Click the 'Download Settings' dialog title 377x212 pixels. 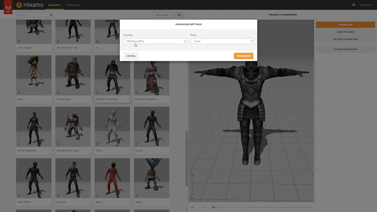[x=188, y=24]
